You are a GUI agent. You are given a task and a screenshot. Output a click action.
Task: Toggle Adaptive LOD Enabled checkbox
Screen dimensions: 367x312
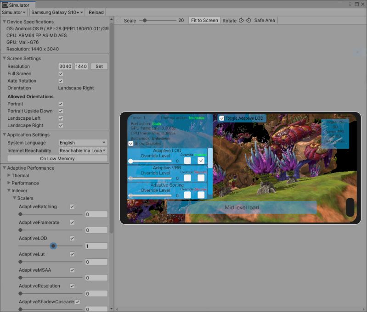pyautogui.click(x=201, y=161)
